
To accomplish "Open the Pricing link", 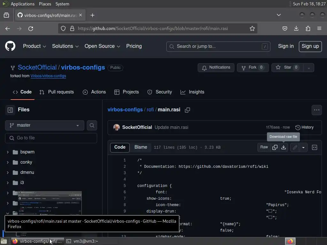I will coord(134,46).
